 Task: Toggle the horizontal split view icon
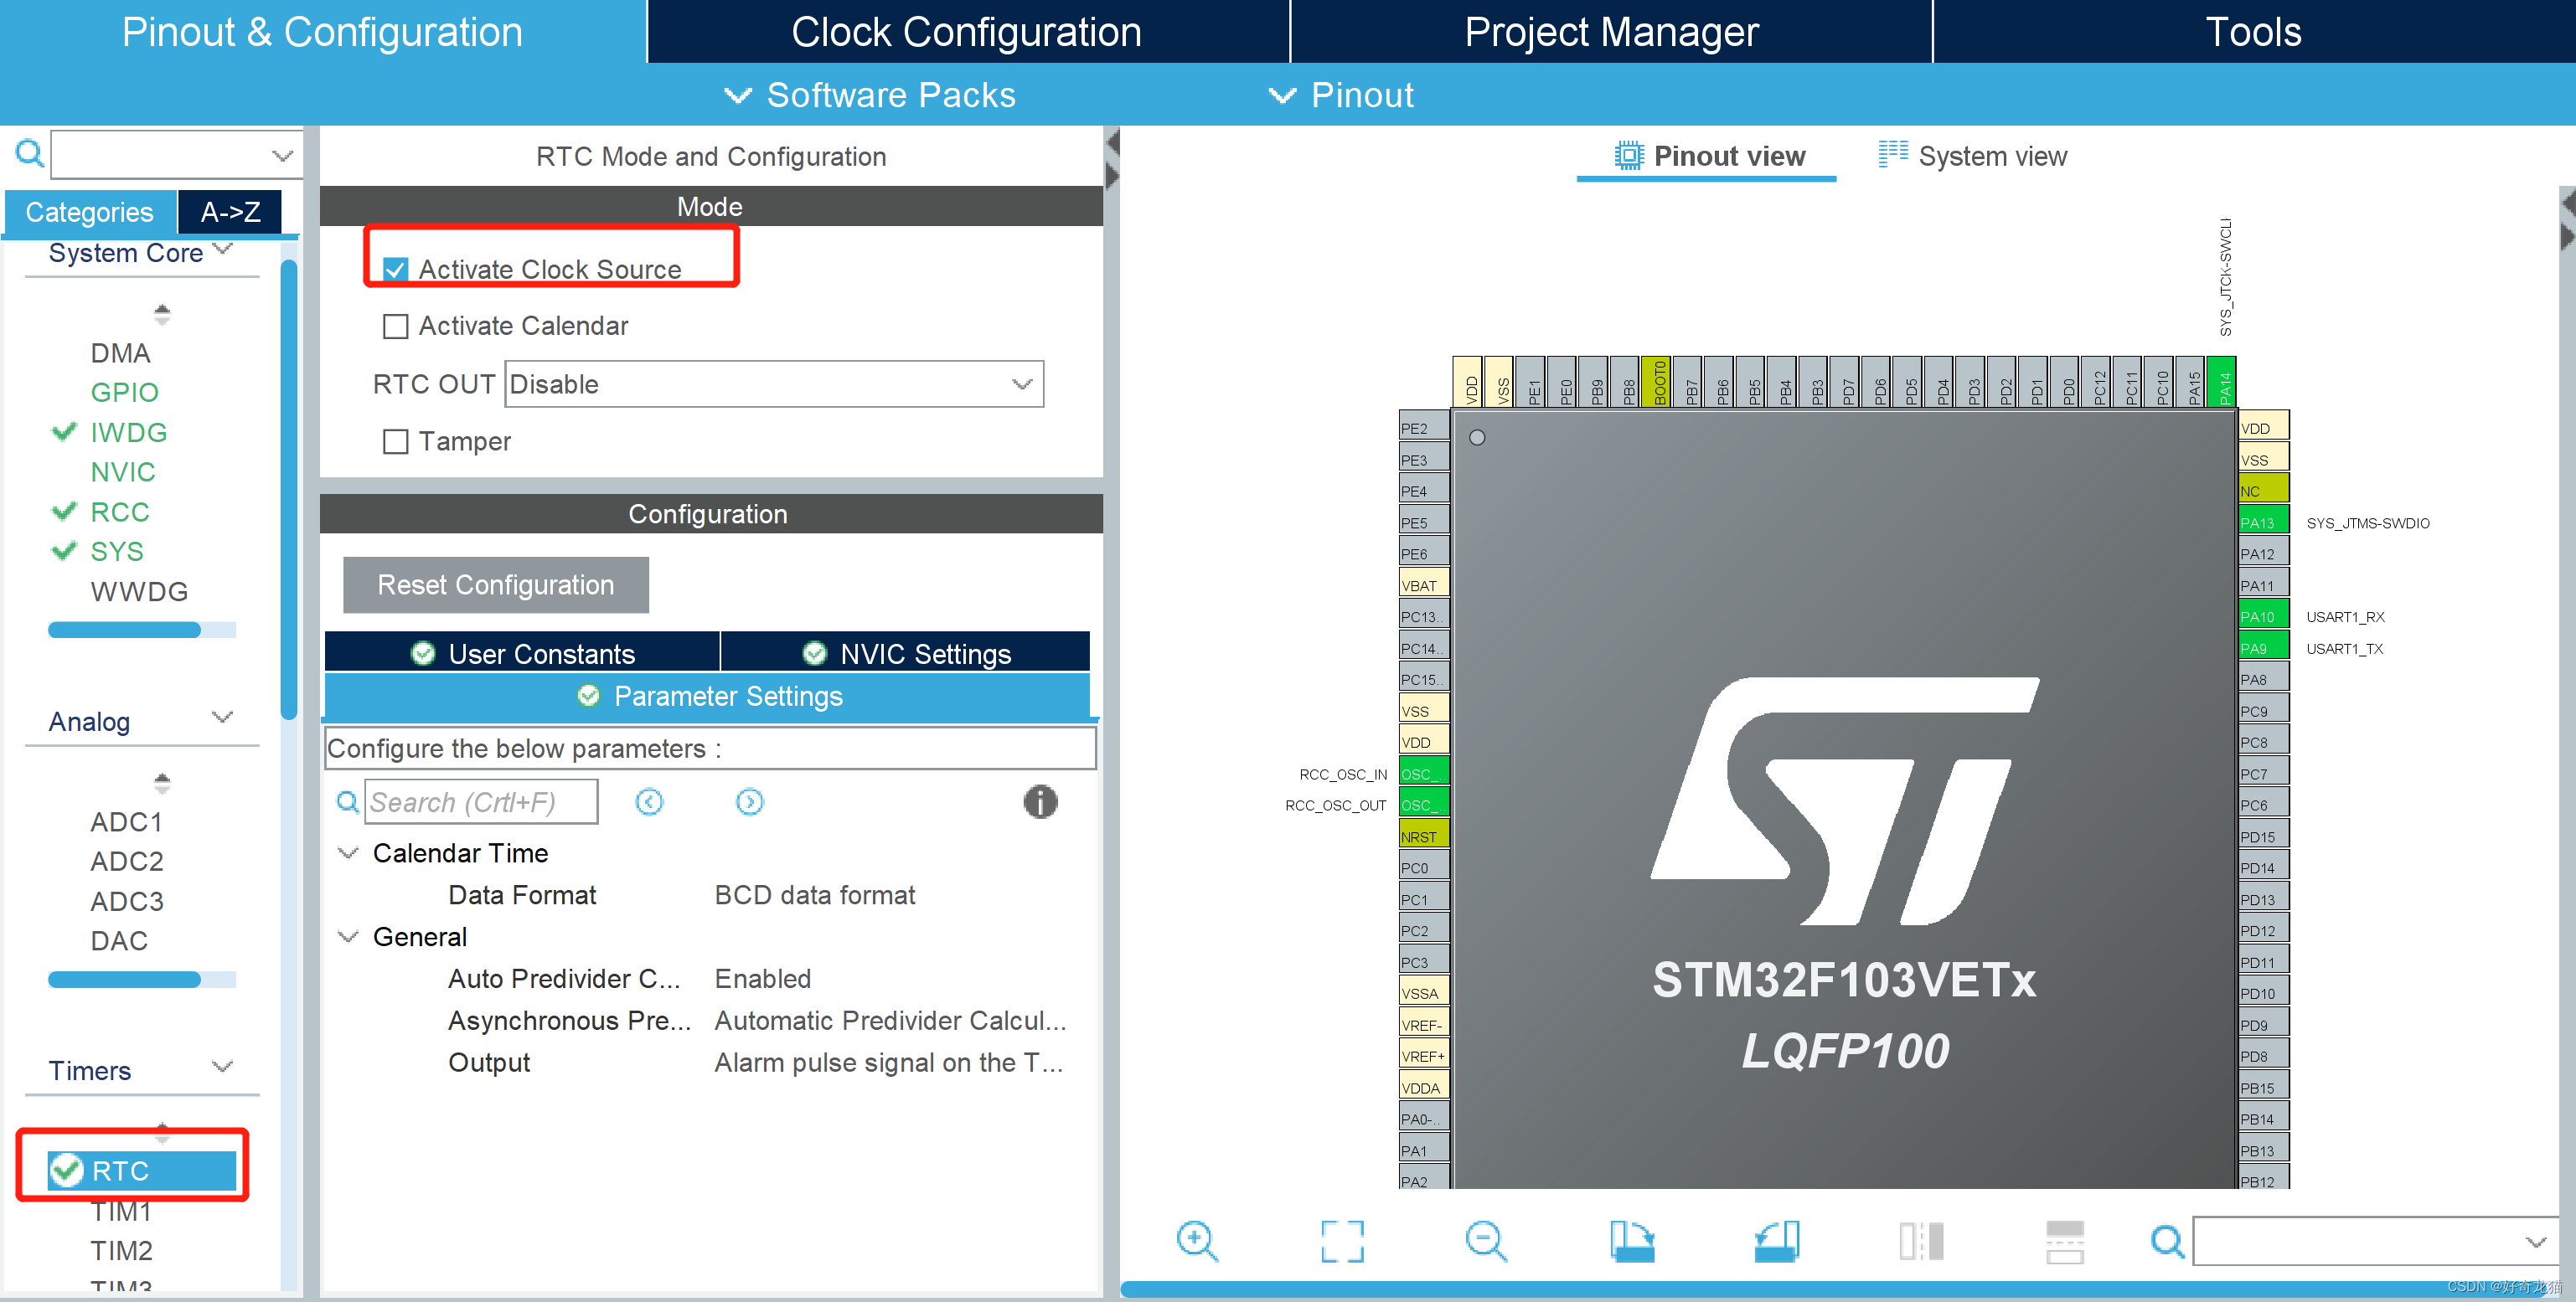[x=2065, y=1241]
